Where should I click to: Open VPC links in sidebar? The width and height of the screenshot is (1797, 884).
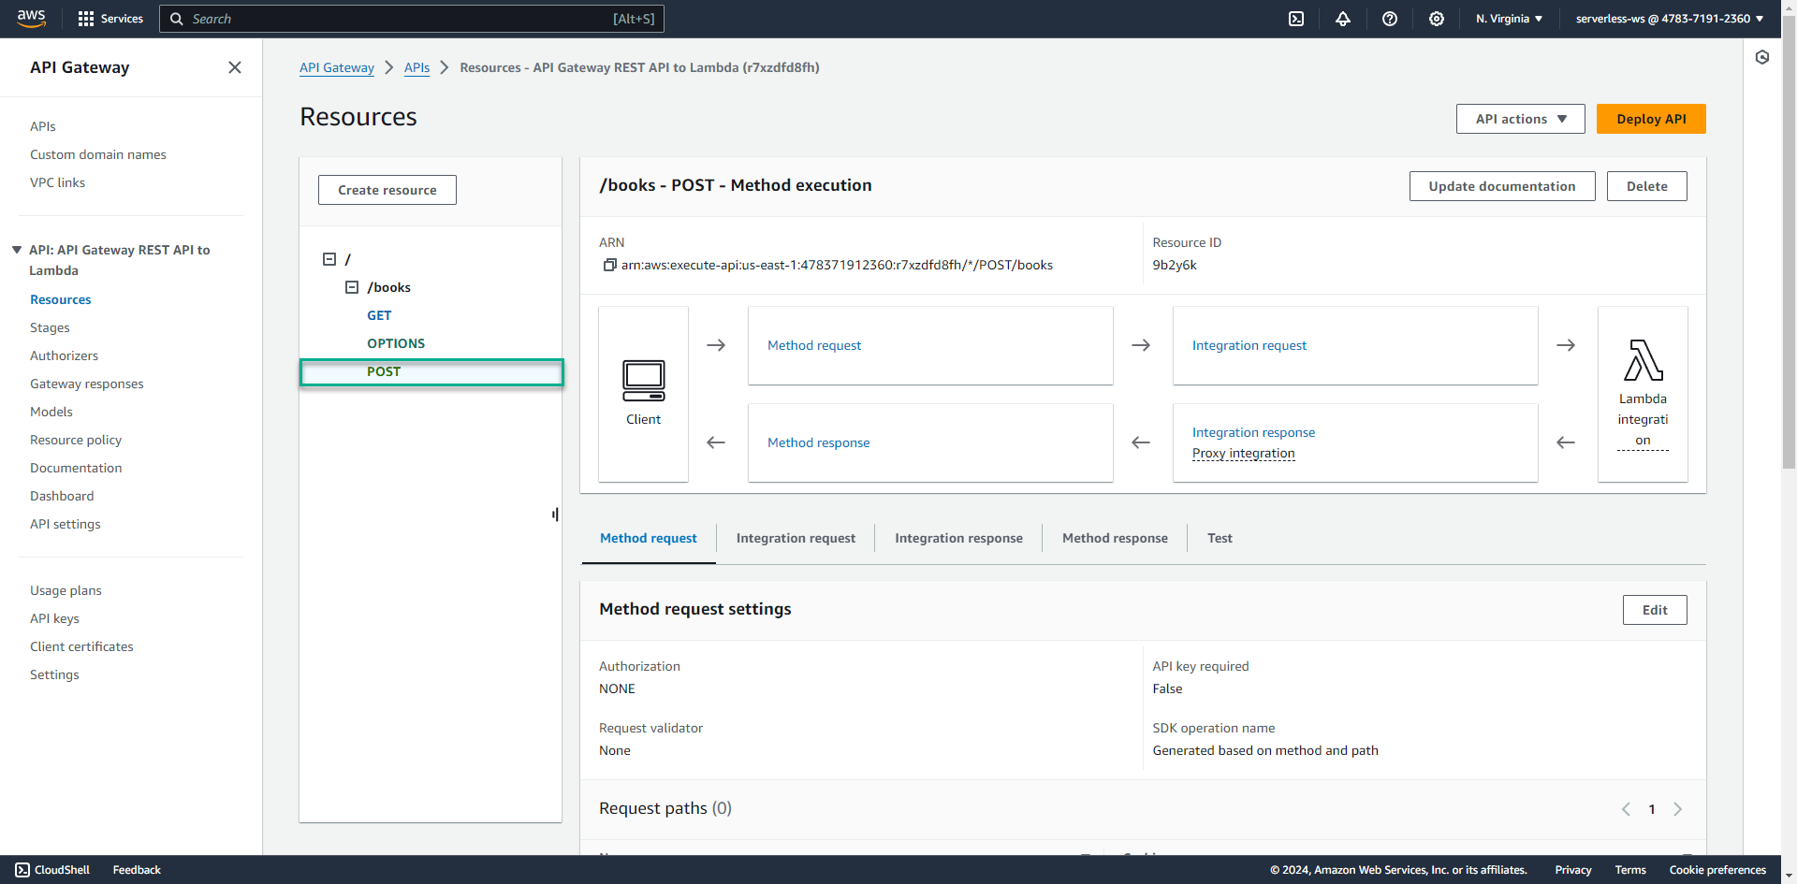[57, 182]
